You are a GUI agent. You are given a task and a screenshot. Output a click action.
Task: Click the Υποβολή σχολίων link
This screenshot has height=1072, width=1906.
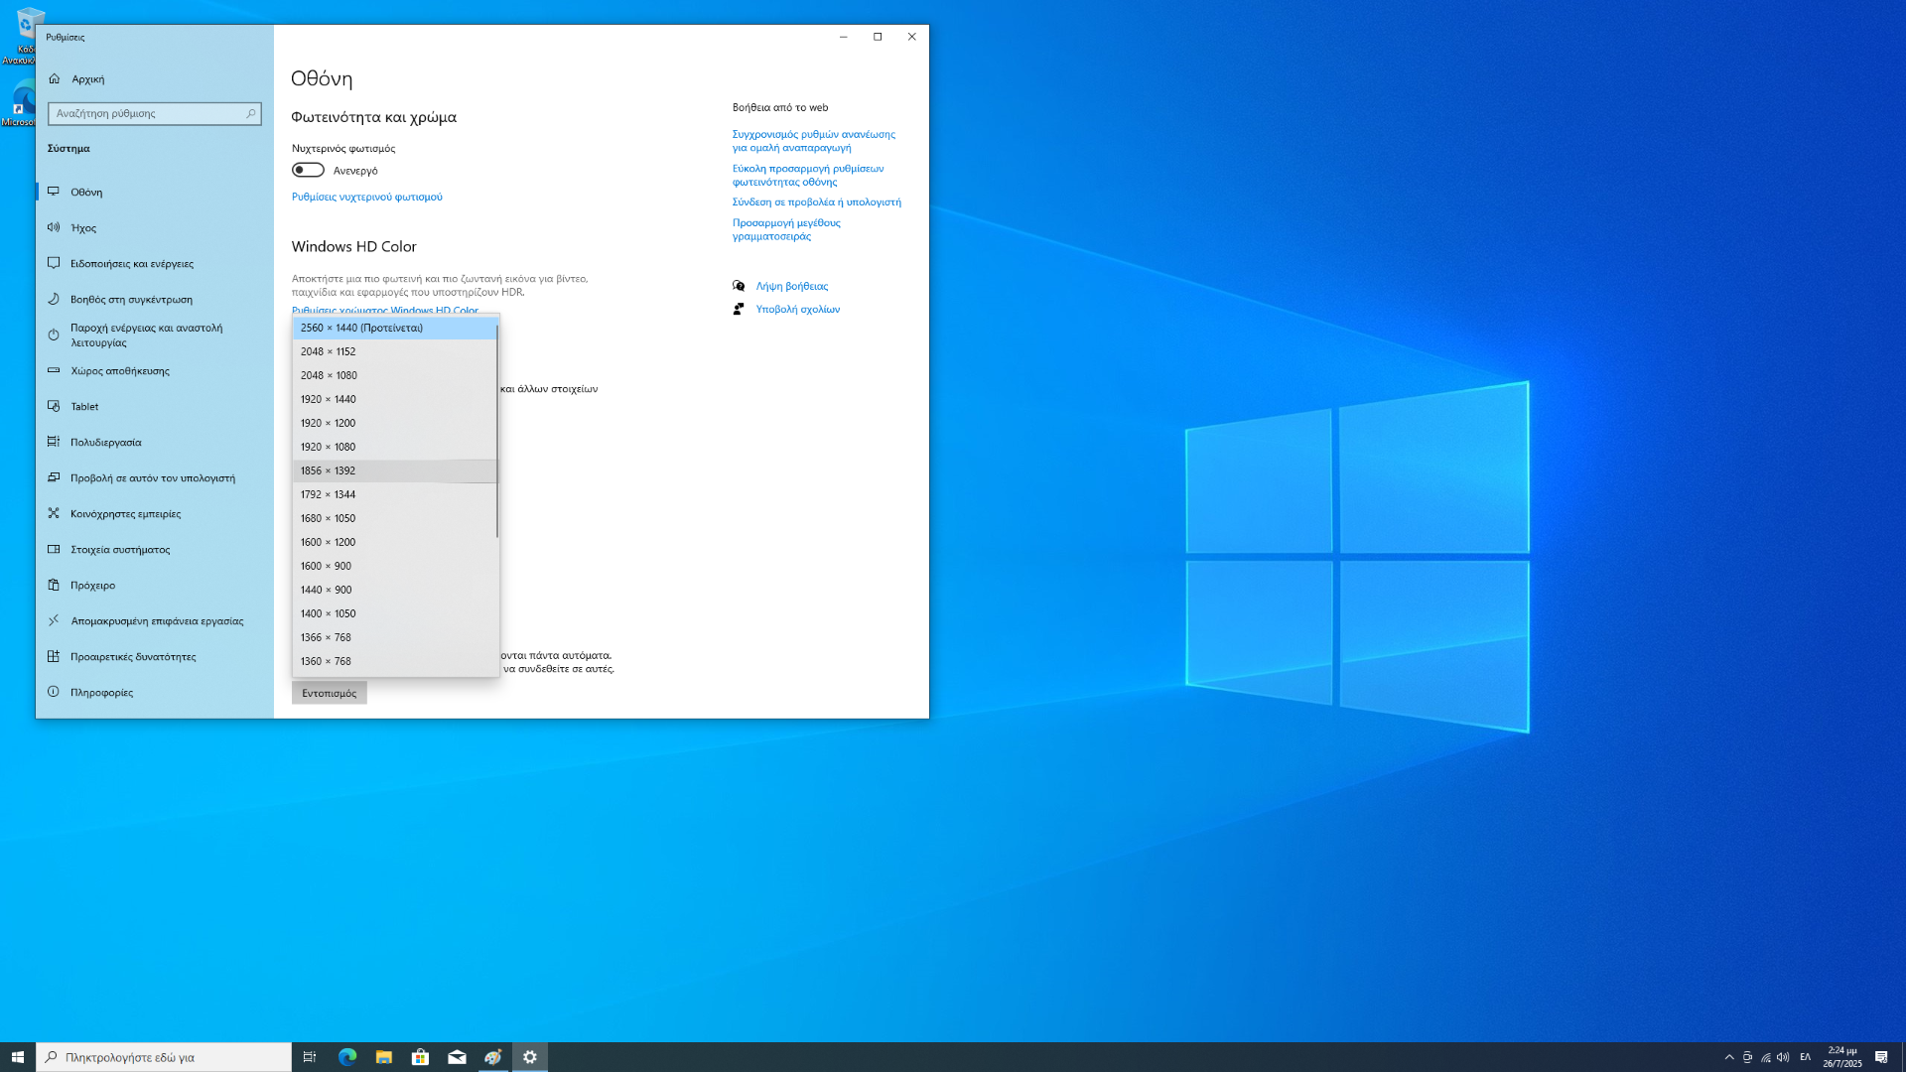point(797,310)
